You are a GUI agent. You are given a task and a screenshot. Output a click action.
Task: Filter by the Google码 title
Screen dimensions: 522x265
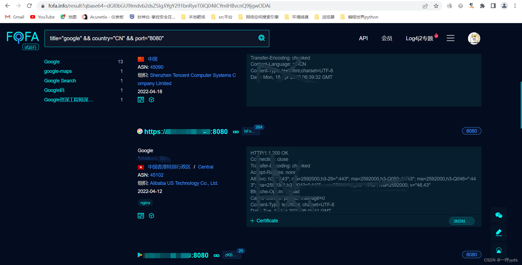point(54,90)
